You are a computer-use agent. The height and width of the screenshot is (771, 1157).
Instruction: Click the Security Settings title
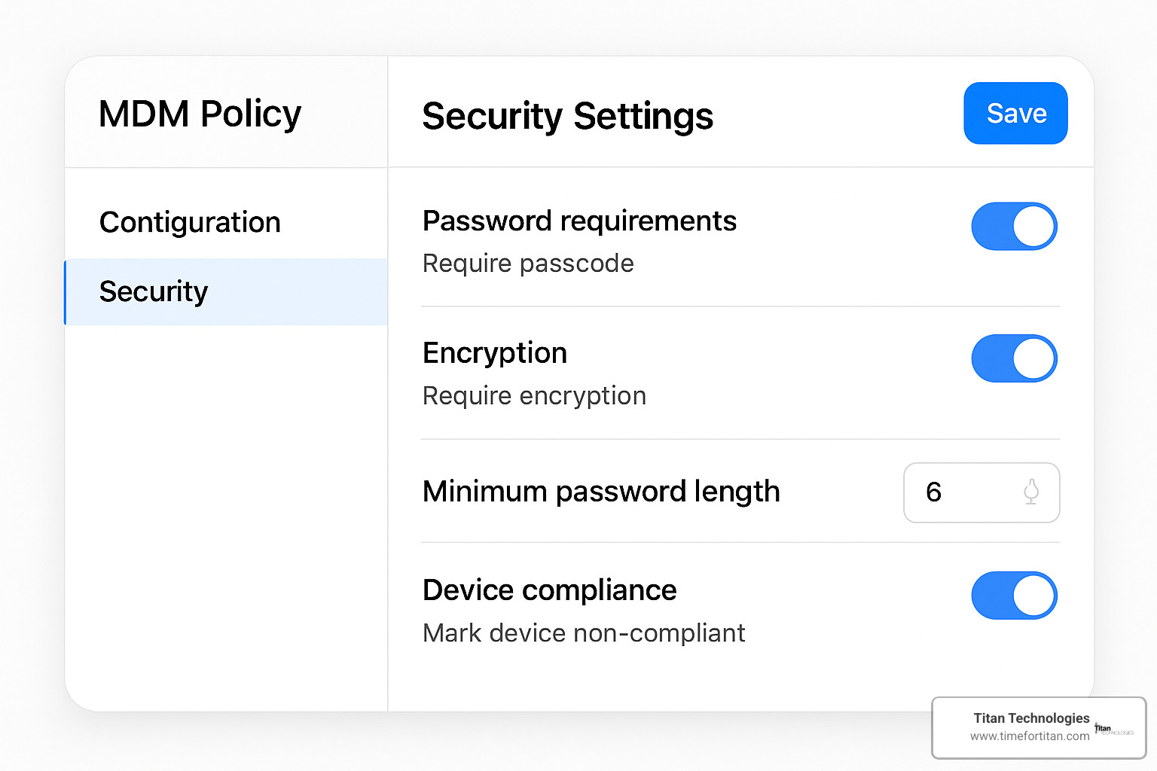point(567,117)
